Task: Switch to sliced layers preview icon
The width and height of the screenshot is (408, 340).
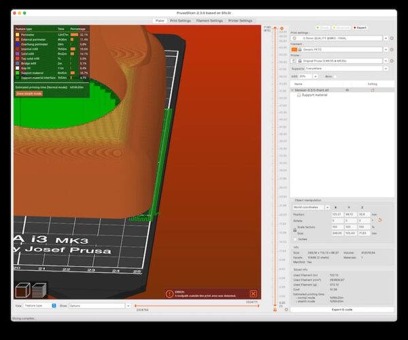Action: (39, 290)
